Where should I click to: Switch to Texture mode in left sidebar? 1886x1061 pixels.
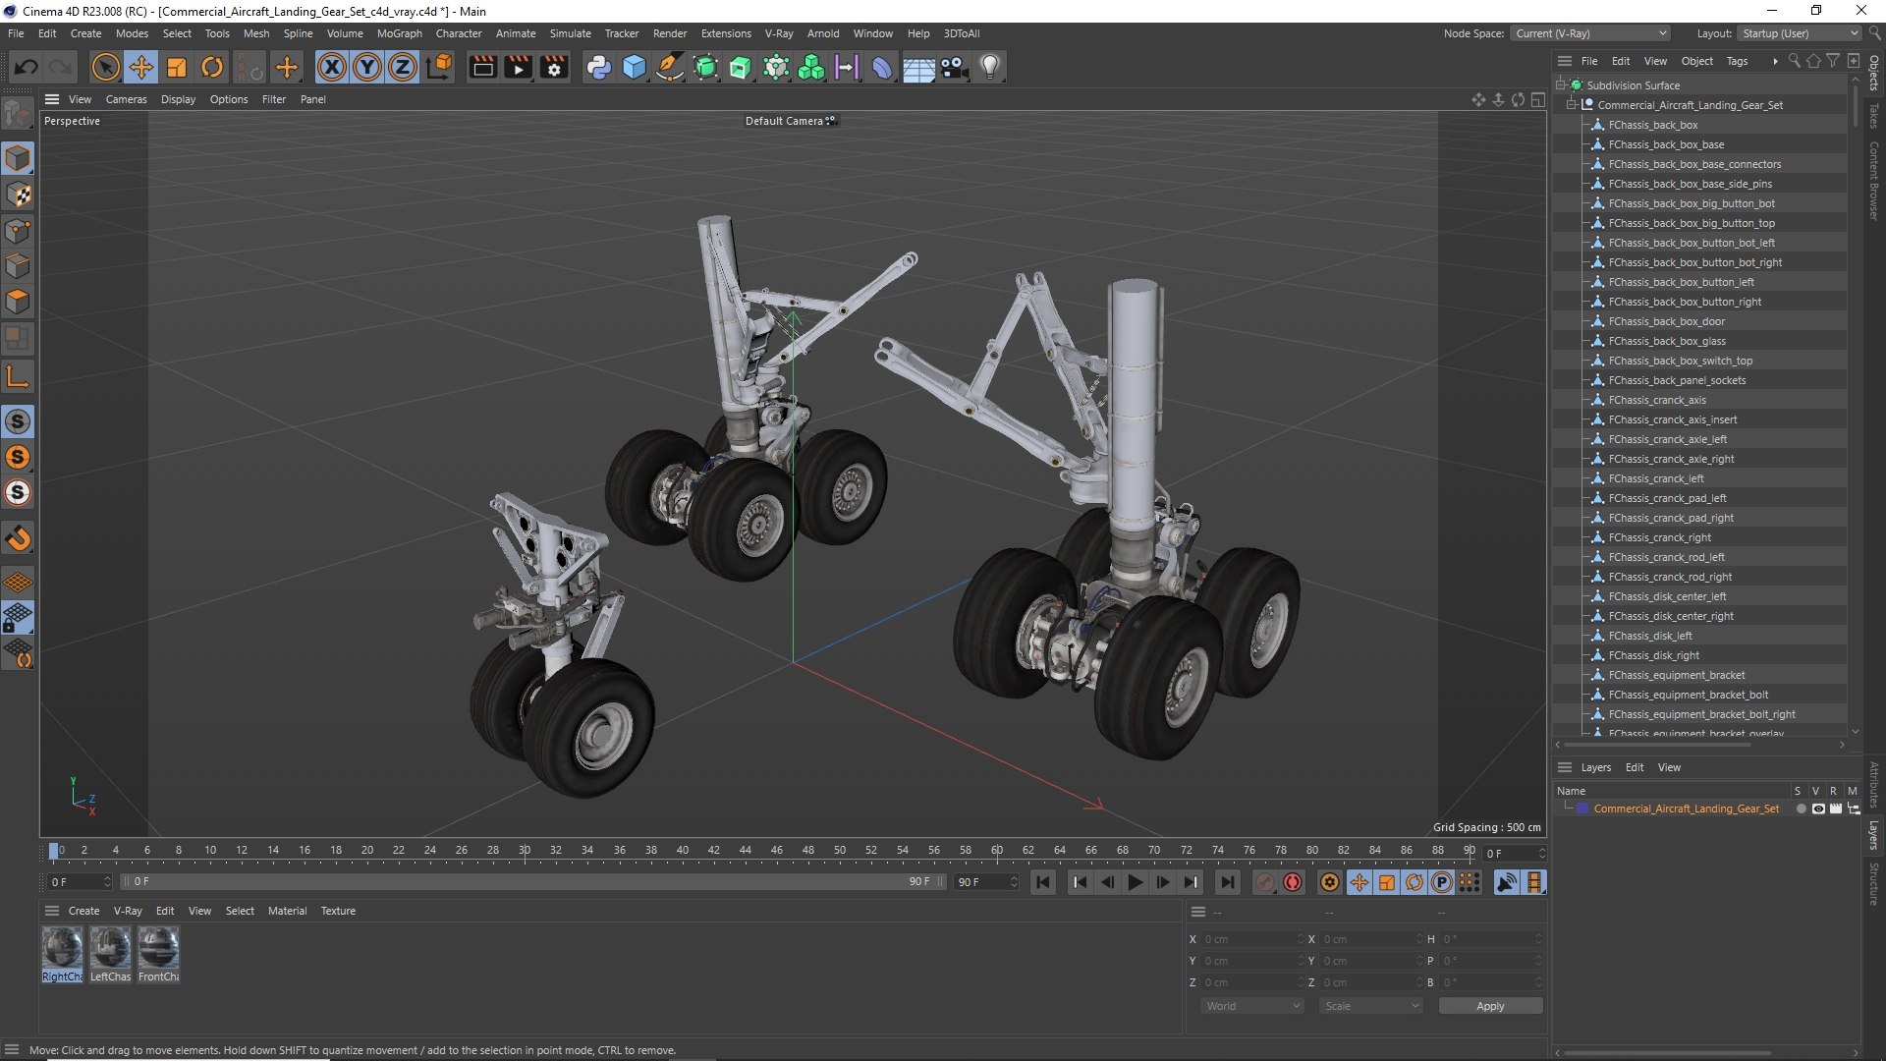(x=18, y=195)
